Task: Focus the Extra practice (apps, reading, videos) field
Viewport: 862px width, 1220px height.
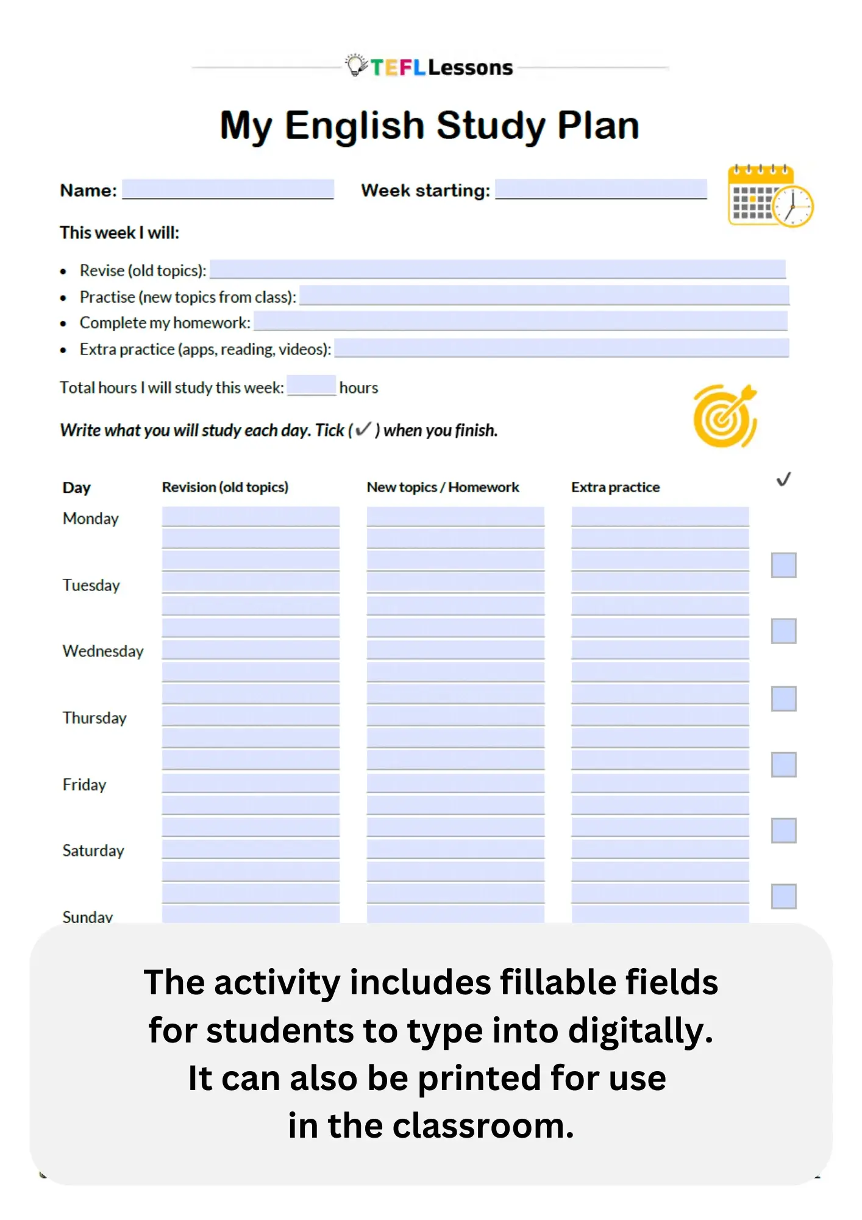Action: pos(561,348)
